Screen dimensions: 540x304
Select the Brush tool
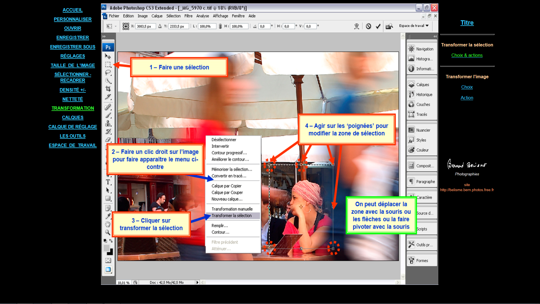[x=108, y=115]
